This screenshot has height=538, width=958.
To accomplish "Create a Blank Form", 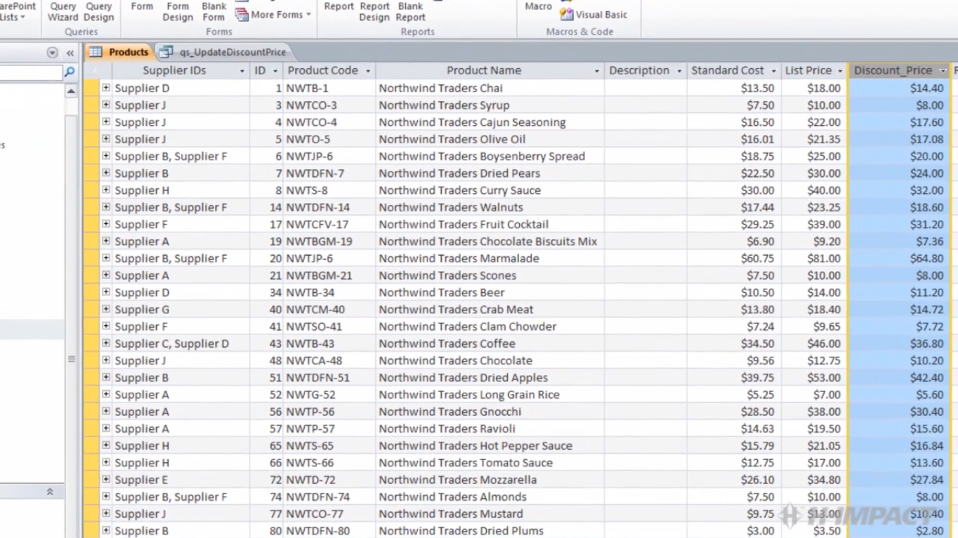I will tap(214, 11).
